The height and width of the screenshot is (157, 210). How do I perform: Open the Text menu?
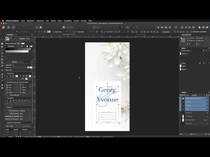point(47,21)
